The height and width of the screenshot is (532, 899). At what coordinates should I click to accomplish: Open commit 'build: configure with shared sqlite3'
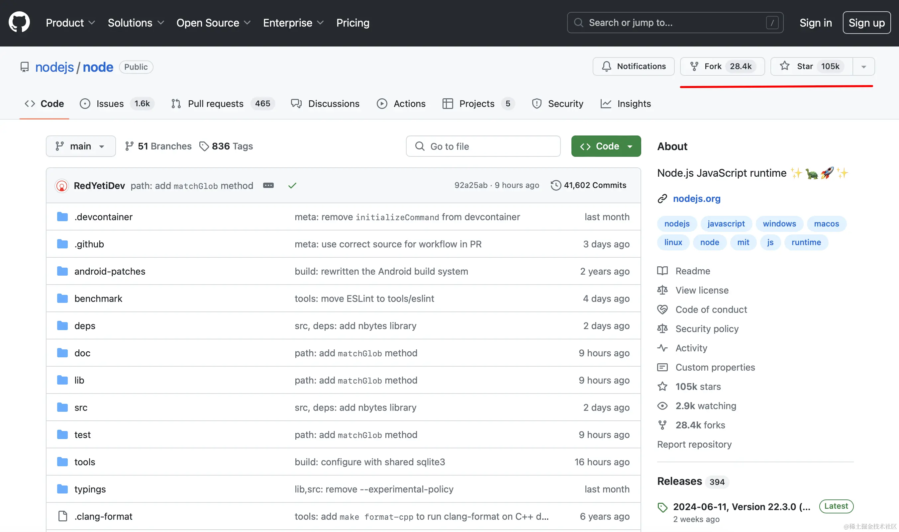coord(370,462)
